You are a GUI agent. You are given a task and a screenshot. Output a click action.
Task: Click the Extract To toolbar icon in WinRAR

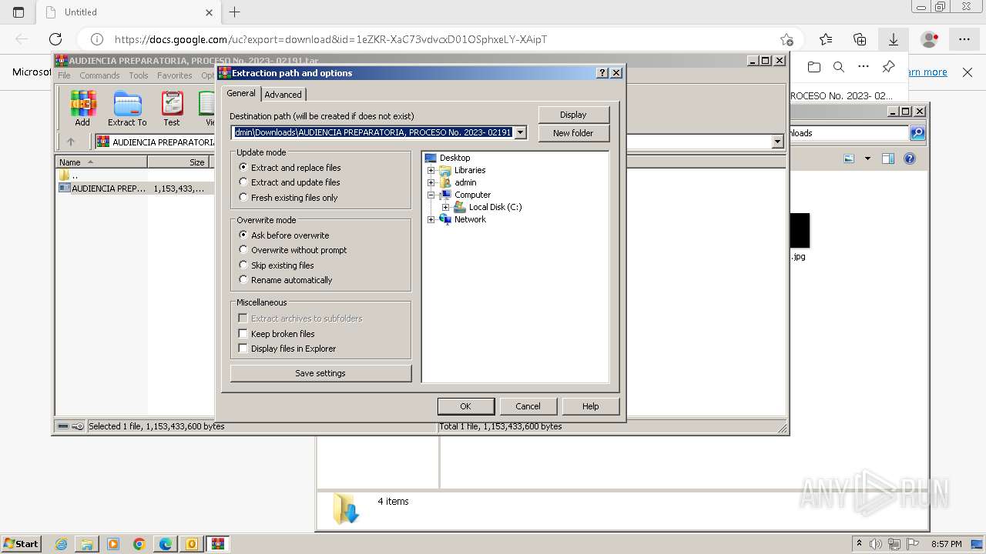[x=127, y=108]
